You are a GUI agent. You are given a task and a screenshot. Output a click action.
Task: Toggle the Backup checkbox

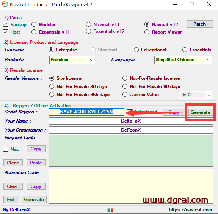(6, 25)
